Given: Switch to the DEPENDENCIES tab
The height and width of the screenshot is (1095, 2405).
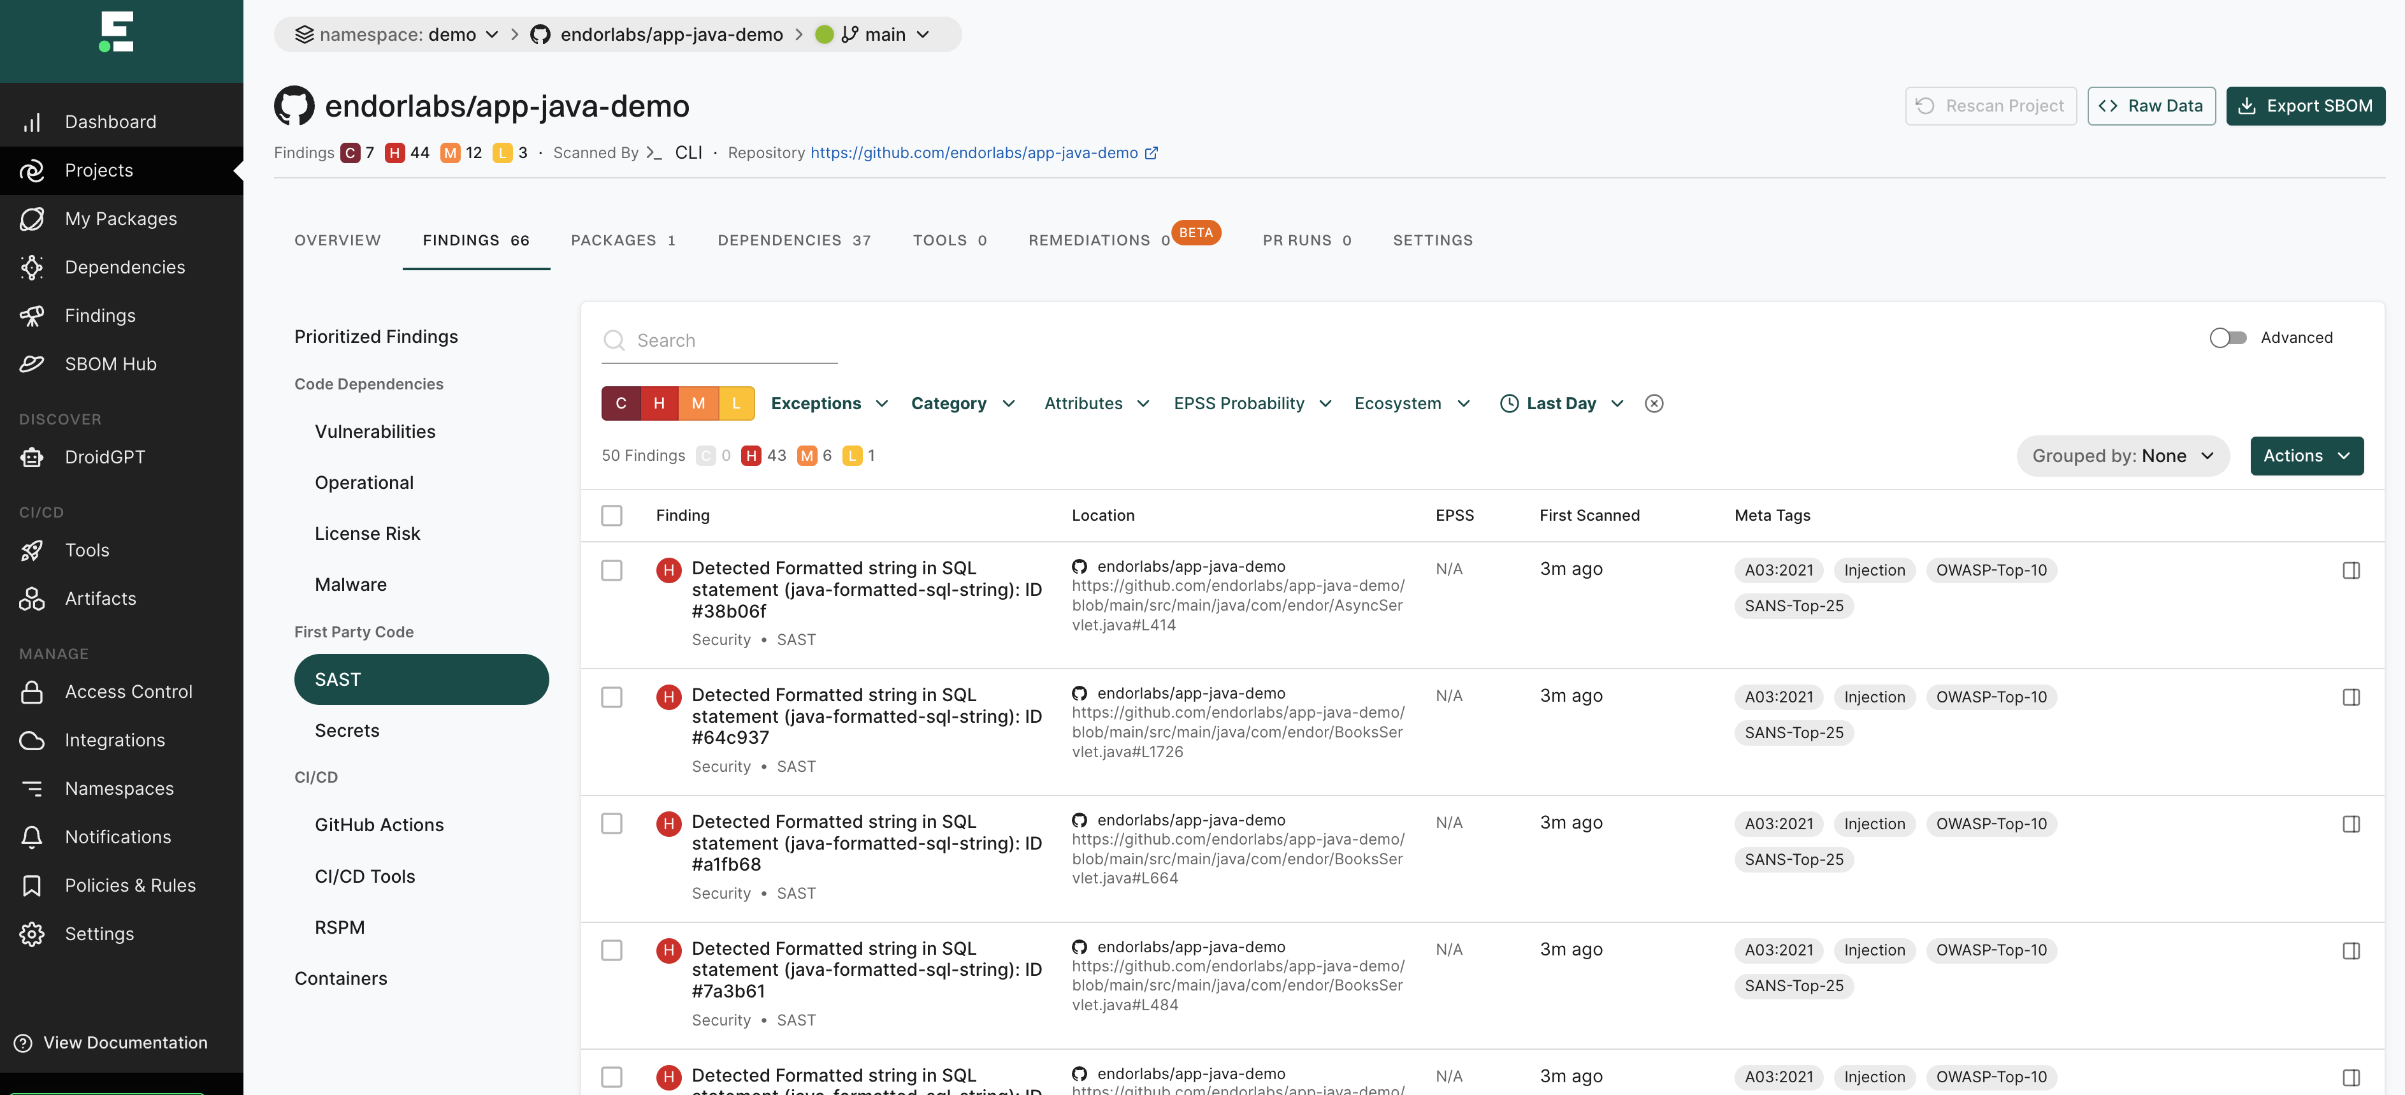Looking at the screenshot, I should [793, 240].
